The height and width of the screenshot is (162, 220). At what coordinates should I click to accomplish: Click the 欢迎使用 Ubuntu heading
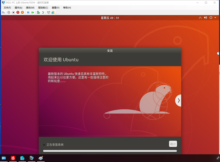pyautogui.click(x=61, y=60)
